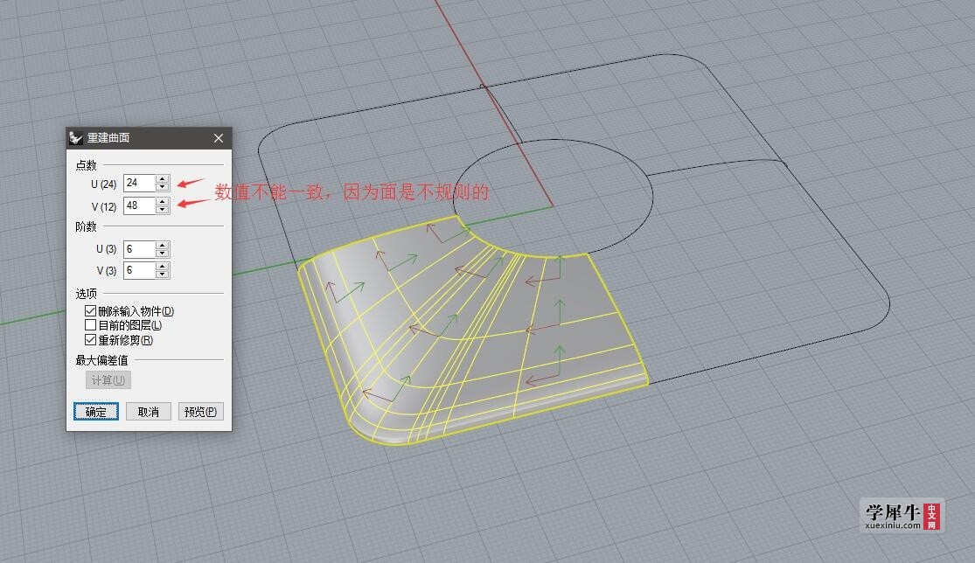Decrease the V degree with down arrow
This screenshot has height=563, width=975.
[x=163, y=275]
